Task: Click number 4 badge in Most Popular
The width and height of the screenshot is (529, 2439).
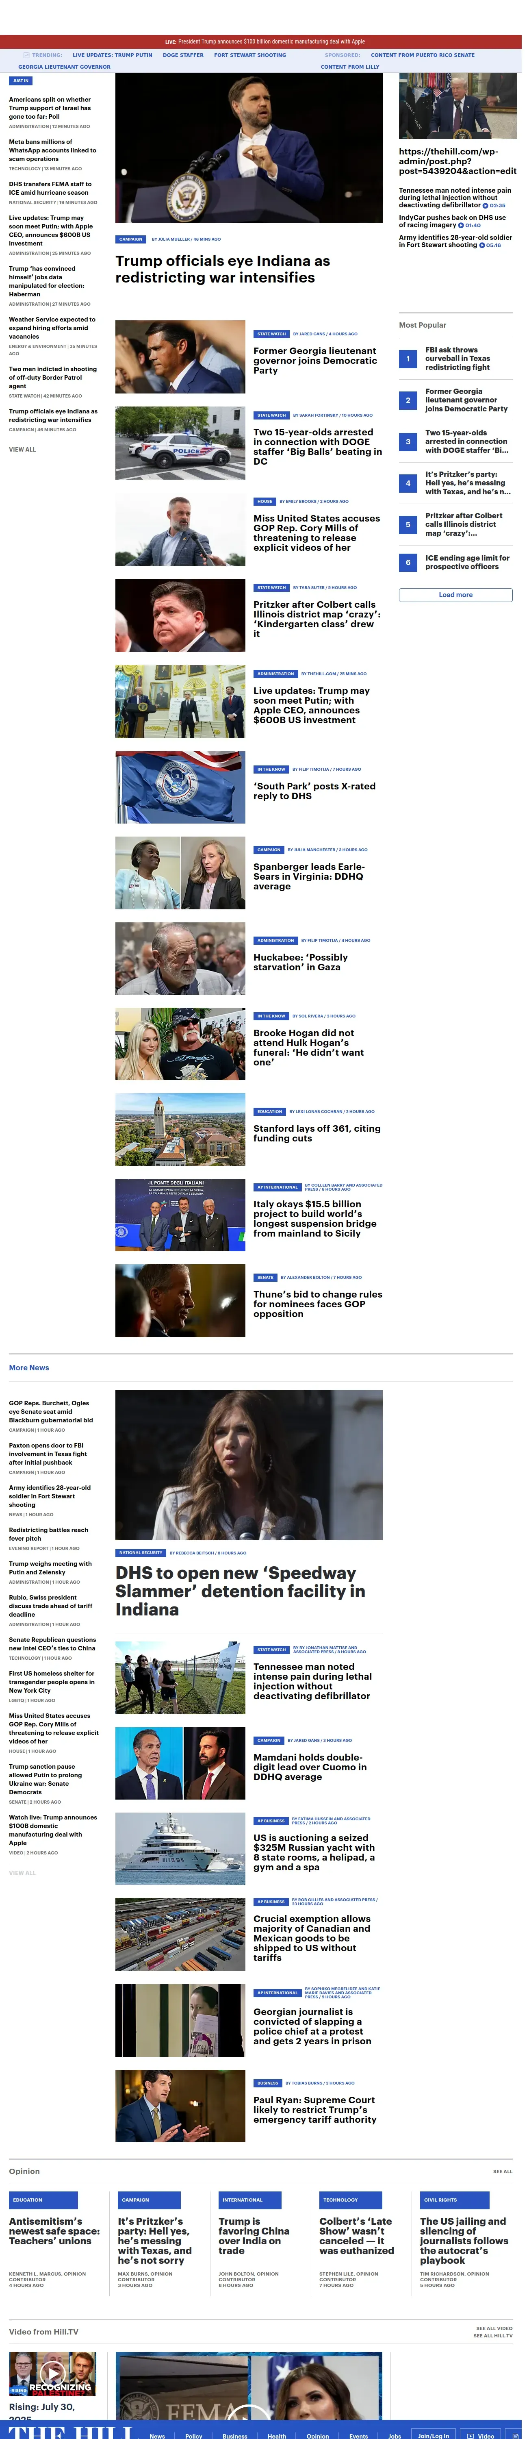Action: pos(408,483)
